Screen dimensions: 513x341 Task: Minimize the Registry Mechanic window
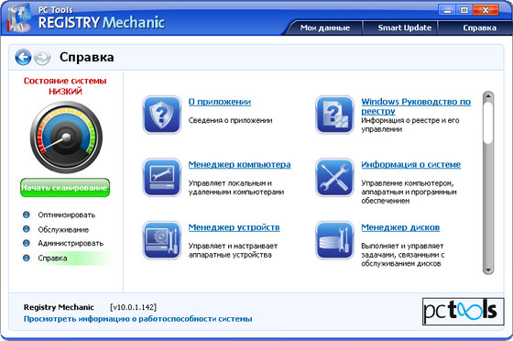pos(447,10)
